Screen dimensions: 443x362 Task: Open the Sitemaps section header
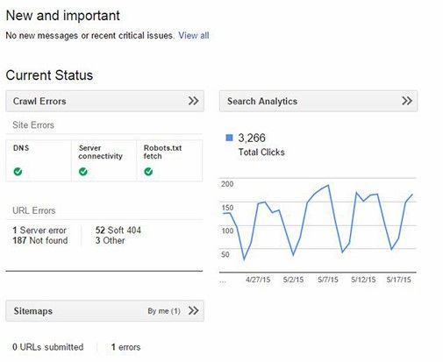104,311
